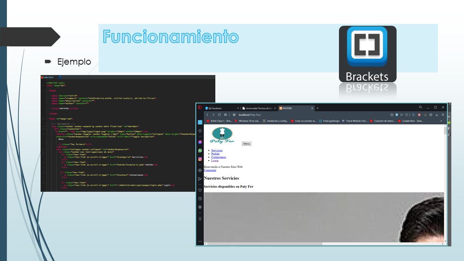Open Windows 10 en má... bookmark

pyautogui.click(x=247, y=121)
